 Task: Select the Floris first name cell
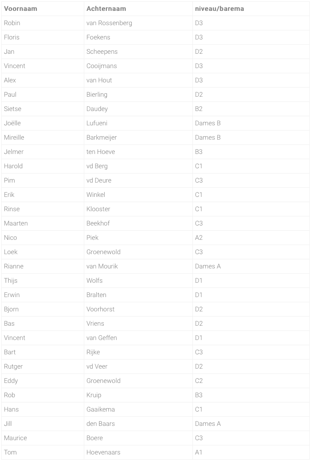coord(43,37)
